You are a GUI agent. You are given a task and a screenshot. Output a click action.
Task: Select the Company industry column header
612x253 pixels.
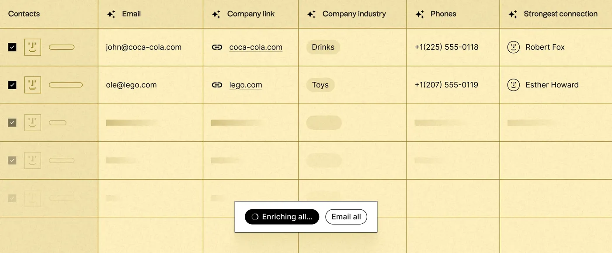click(354, 14)
